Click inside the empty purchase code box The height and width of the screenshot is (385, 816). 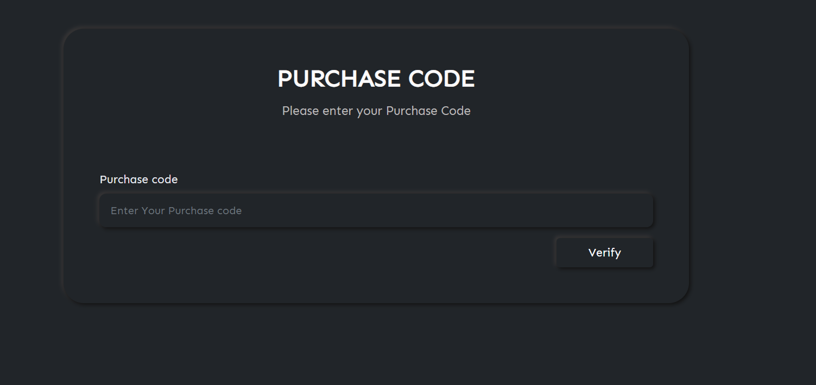[x=376, y=211]
